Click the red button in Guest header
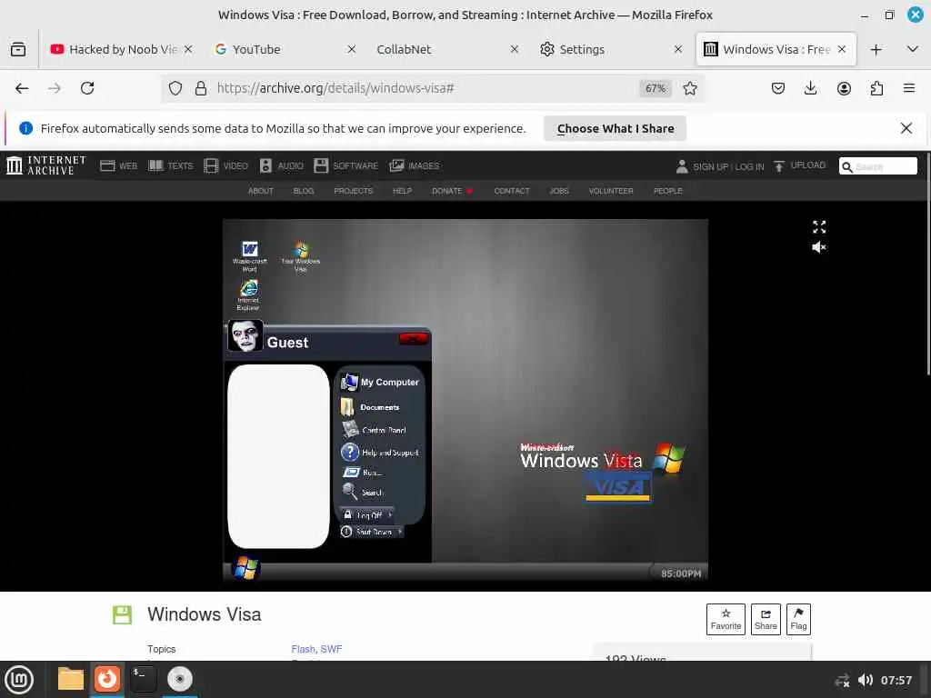This screenshot has height=698, width=931. point(414,338)
